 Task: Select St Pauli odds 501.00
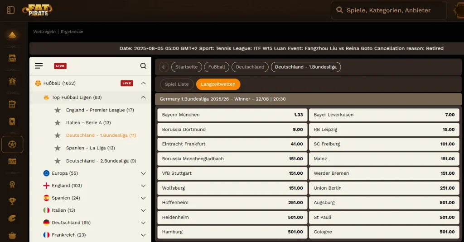click(x=384, y=217)
